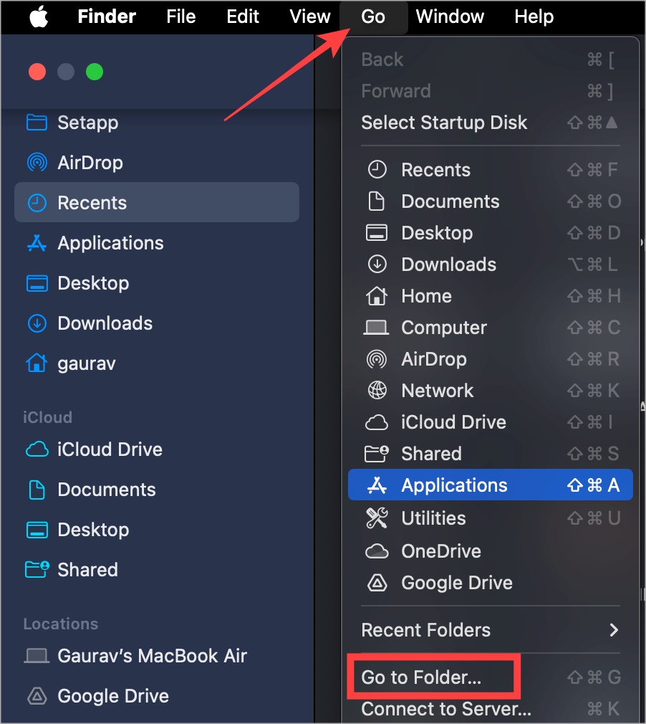Click the Applications icon in Go menu
Viewport: 646px width, 724px height.
(x=377, y=485)
